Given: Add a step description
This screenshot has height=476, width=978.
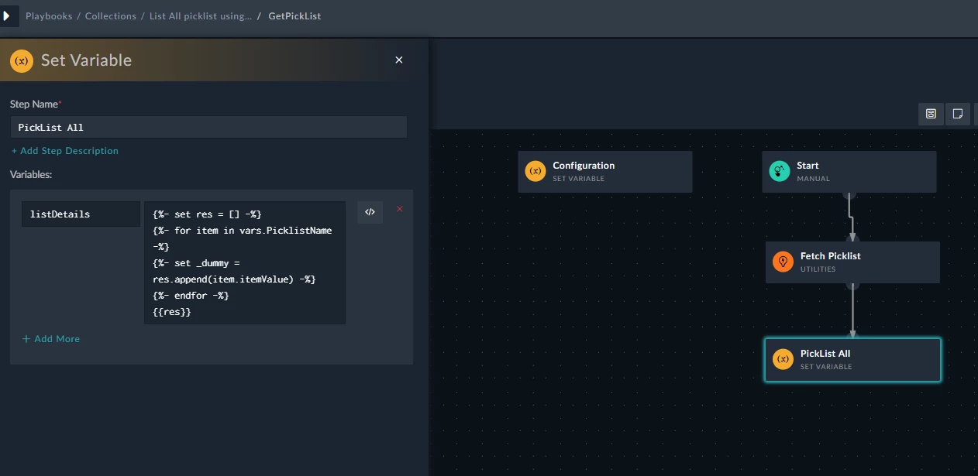Looking at the screenshot, I should [65, 151].
